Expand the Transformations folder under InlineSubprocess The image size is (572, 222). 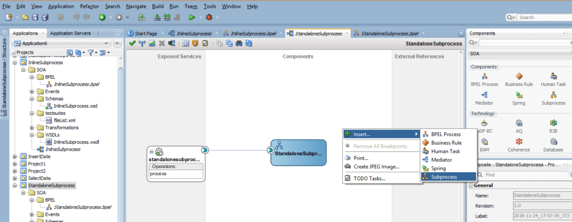click(x=32, y=128)
